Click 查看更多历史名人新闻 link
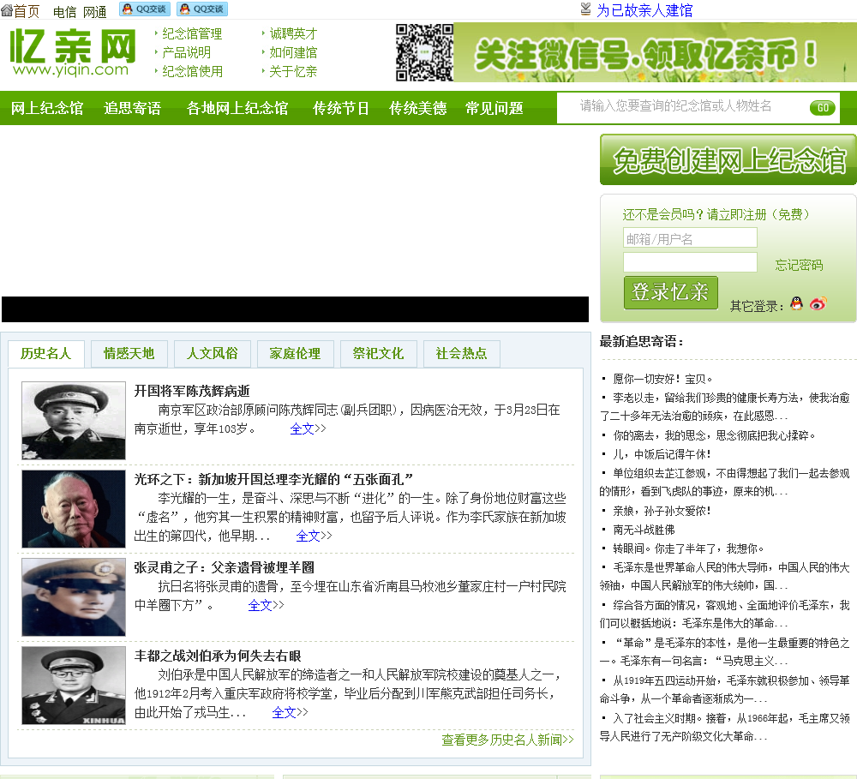 pyautogui.click(x=507, y=740)
